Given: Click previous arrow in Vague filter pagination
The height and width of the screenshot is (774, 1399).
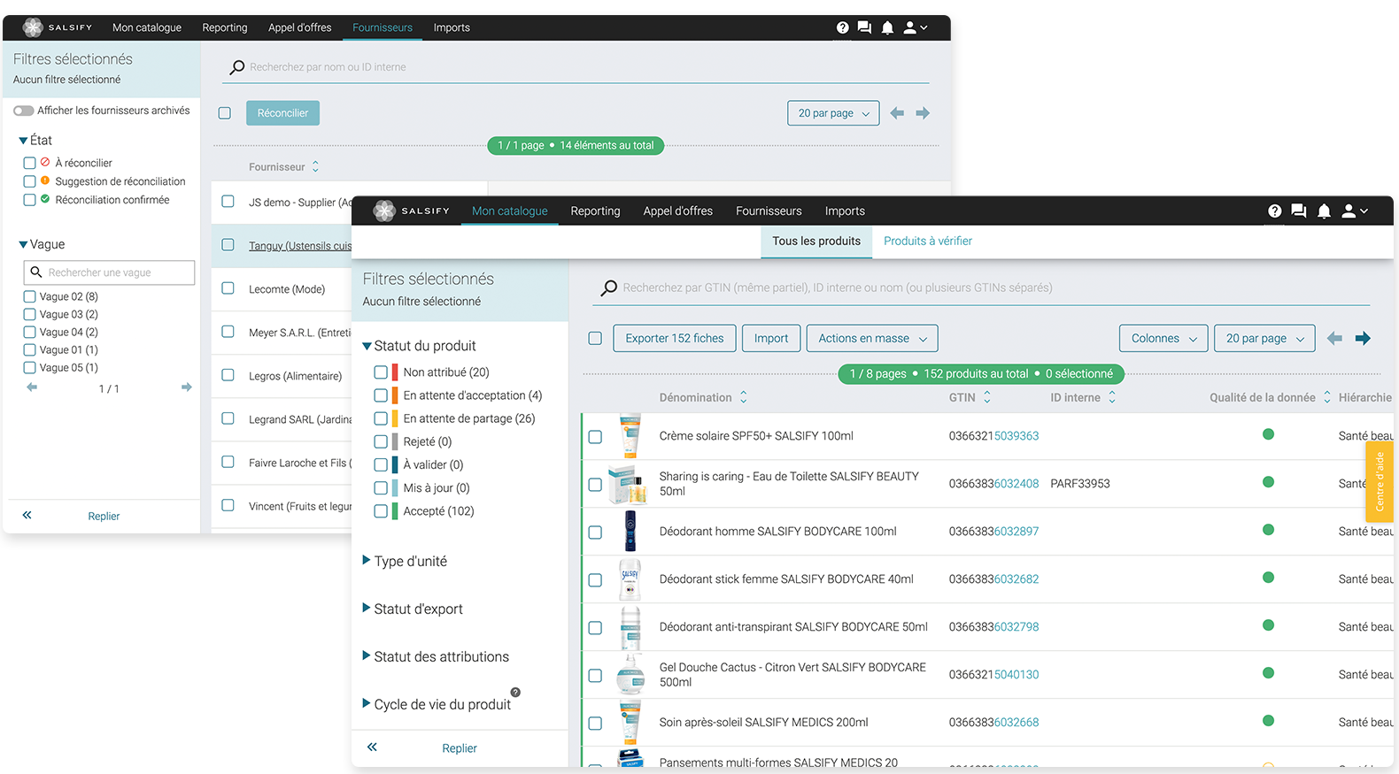Looking at the screenshot, I should (32, 387).
